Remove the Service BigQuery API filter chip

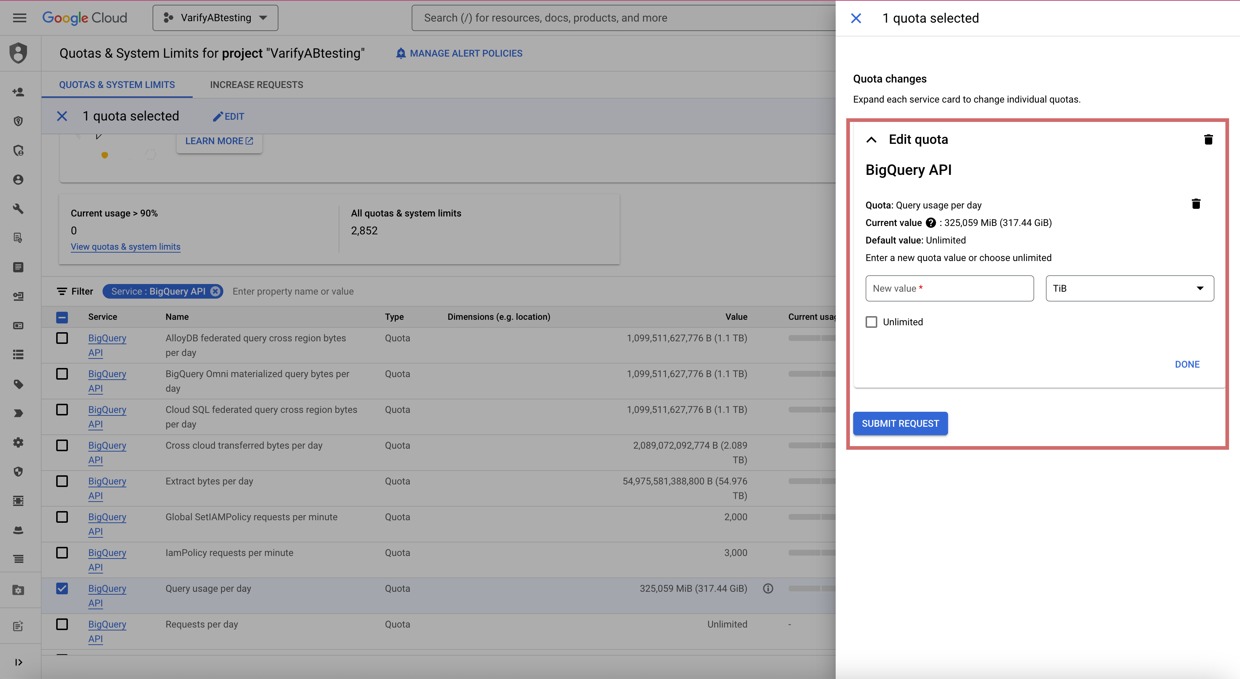click(x=216, y=291)
